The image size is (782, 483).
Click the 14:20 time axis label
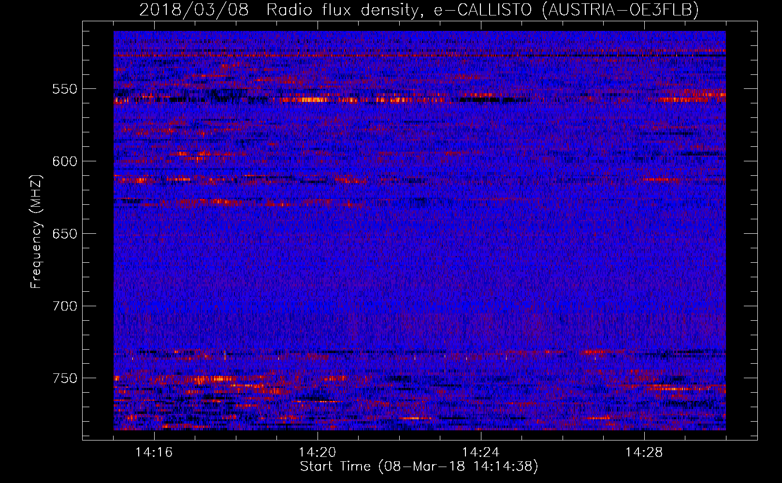coord(317,453)
